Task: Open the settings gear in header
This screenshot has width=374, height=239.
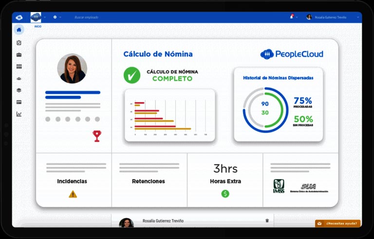Action: click(x=55, y=17)
